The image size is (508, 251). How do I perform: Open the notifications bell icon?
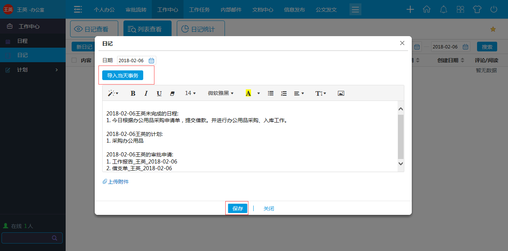pos(443,9)
